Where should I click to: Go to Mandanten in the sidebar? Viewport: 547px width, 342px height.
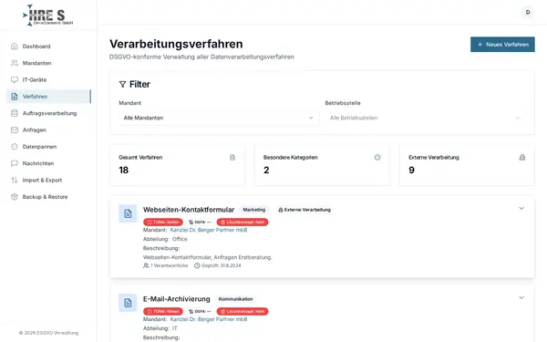(49, 63)
